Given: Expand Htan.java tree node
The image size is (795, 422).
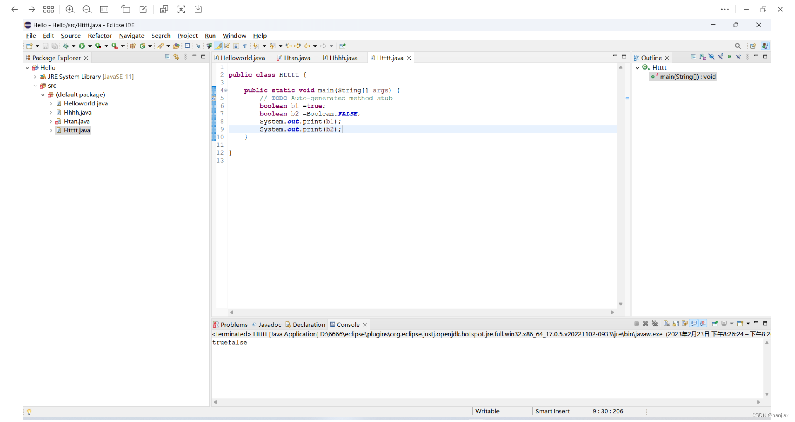Looking at the screenshot, I should click(x=51, y=122).
